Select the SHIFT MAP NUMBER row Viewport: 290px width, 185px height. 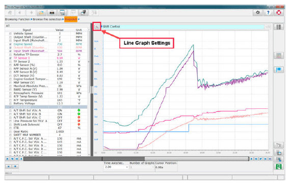coord(46,135)
